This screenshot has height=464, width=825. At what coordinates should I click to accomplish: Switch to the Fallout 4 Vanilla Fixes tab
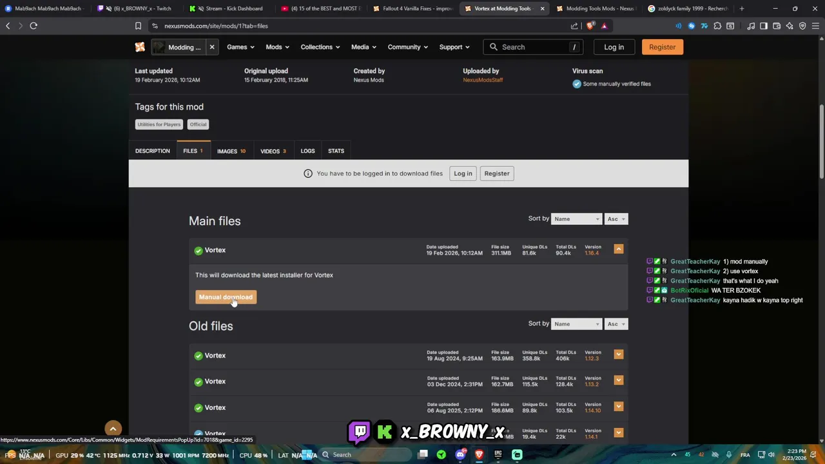(413, 8)
